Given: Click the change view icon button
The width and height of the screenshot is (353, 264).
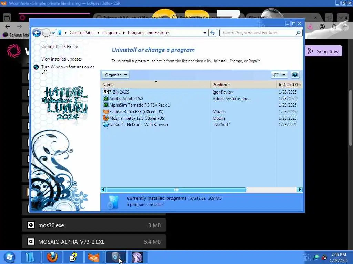Looking at the screenshot, I should pyautogui.click(x=276, y=75).
